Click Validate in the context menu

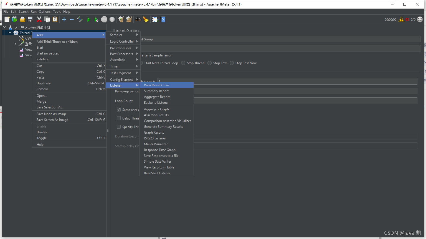coord(69,59)
